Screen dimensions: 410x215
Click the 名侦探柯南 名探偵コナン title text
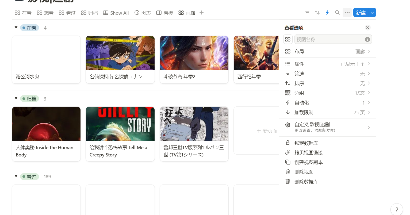(x=116, y=77)
